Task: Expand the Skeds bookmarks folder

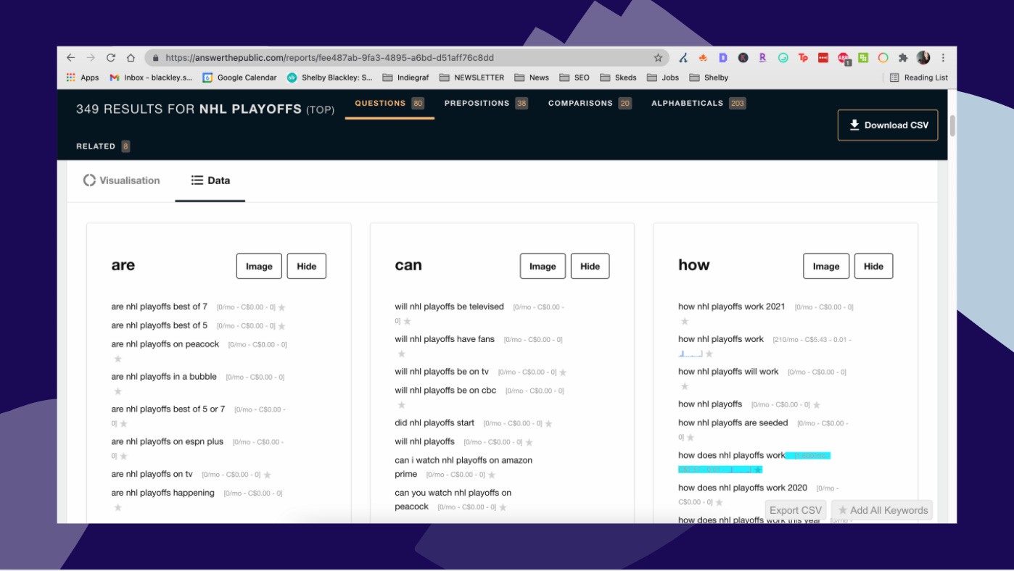Action: point(619,78)
